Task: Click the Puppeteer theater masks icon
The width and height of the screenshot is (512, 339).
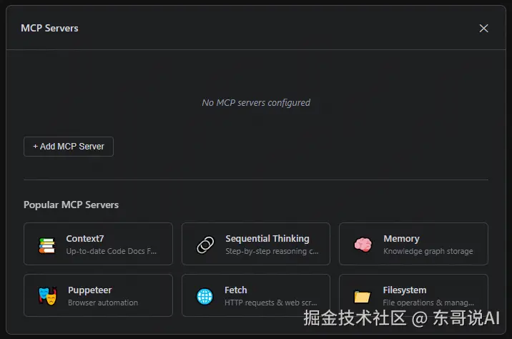Action: point(47,296)
